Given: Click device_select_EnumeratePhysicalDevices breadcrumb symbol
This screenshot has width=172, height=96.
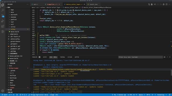Looking at the screenshot, I should coord(97,7).
